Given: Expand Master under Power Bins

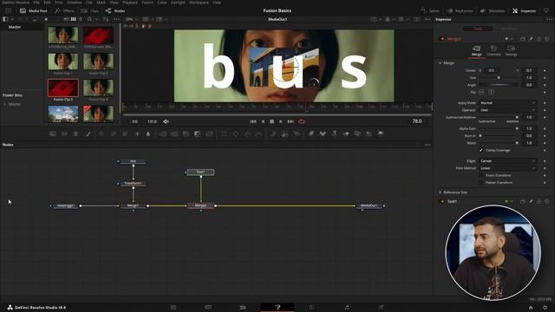Looking at the screenshot, I should click(4, 104).
